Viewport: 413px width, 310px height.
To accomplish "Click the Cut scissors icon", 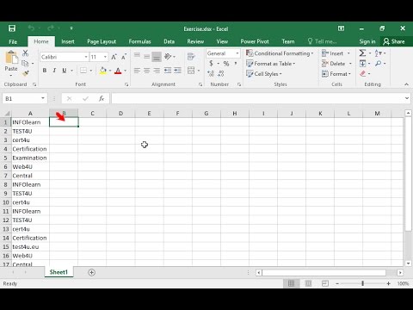I will 26,53.
